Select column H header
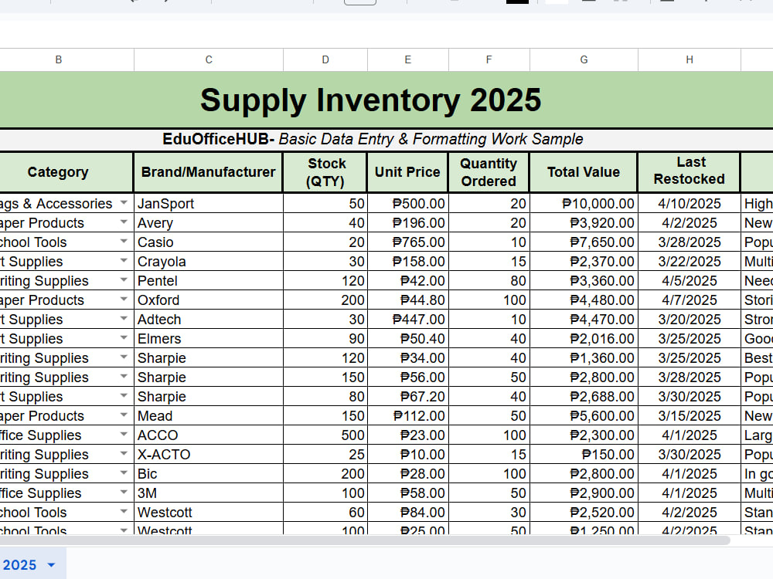This screenshot has width=773, height=579. point(690,59)
